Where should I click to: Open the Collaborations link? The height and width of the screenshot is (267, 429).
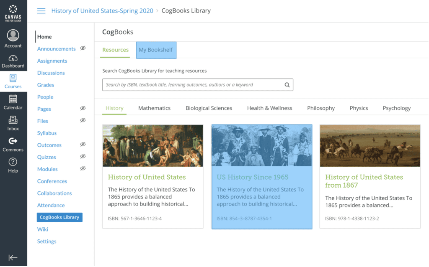tap(54, 193)
